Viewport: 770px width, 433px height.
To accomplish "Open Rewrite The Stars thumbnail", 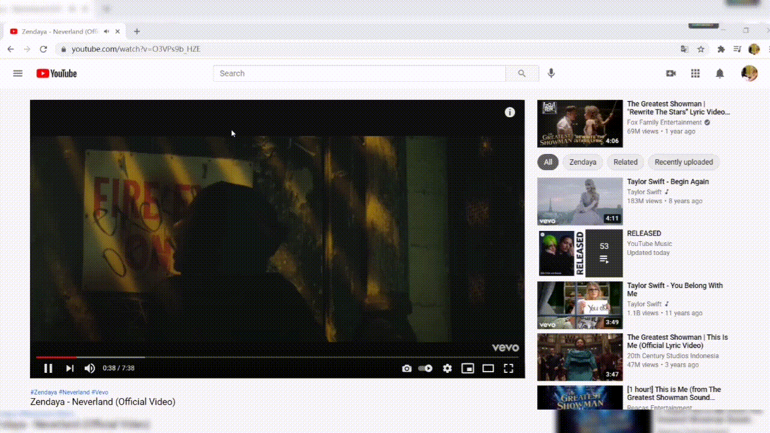I will click(580, 123).
